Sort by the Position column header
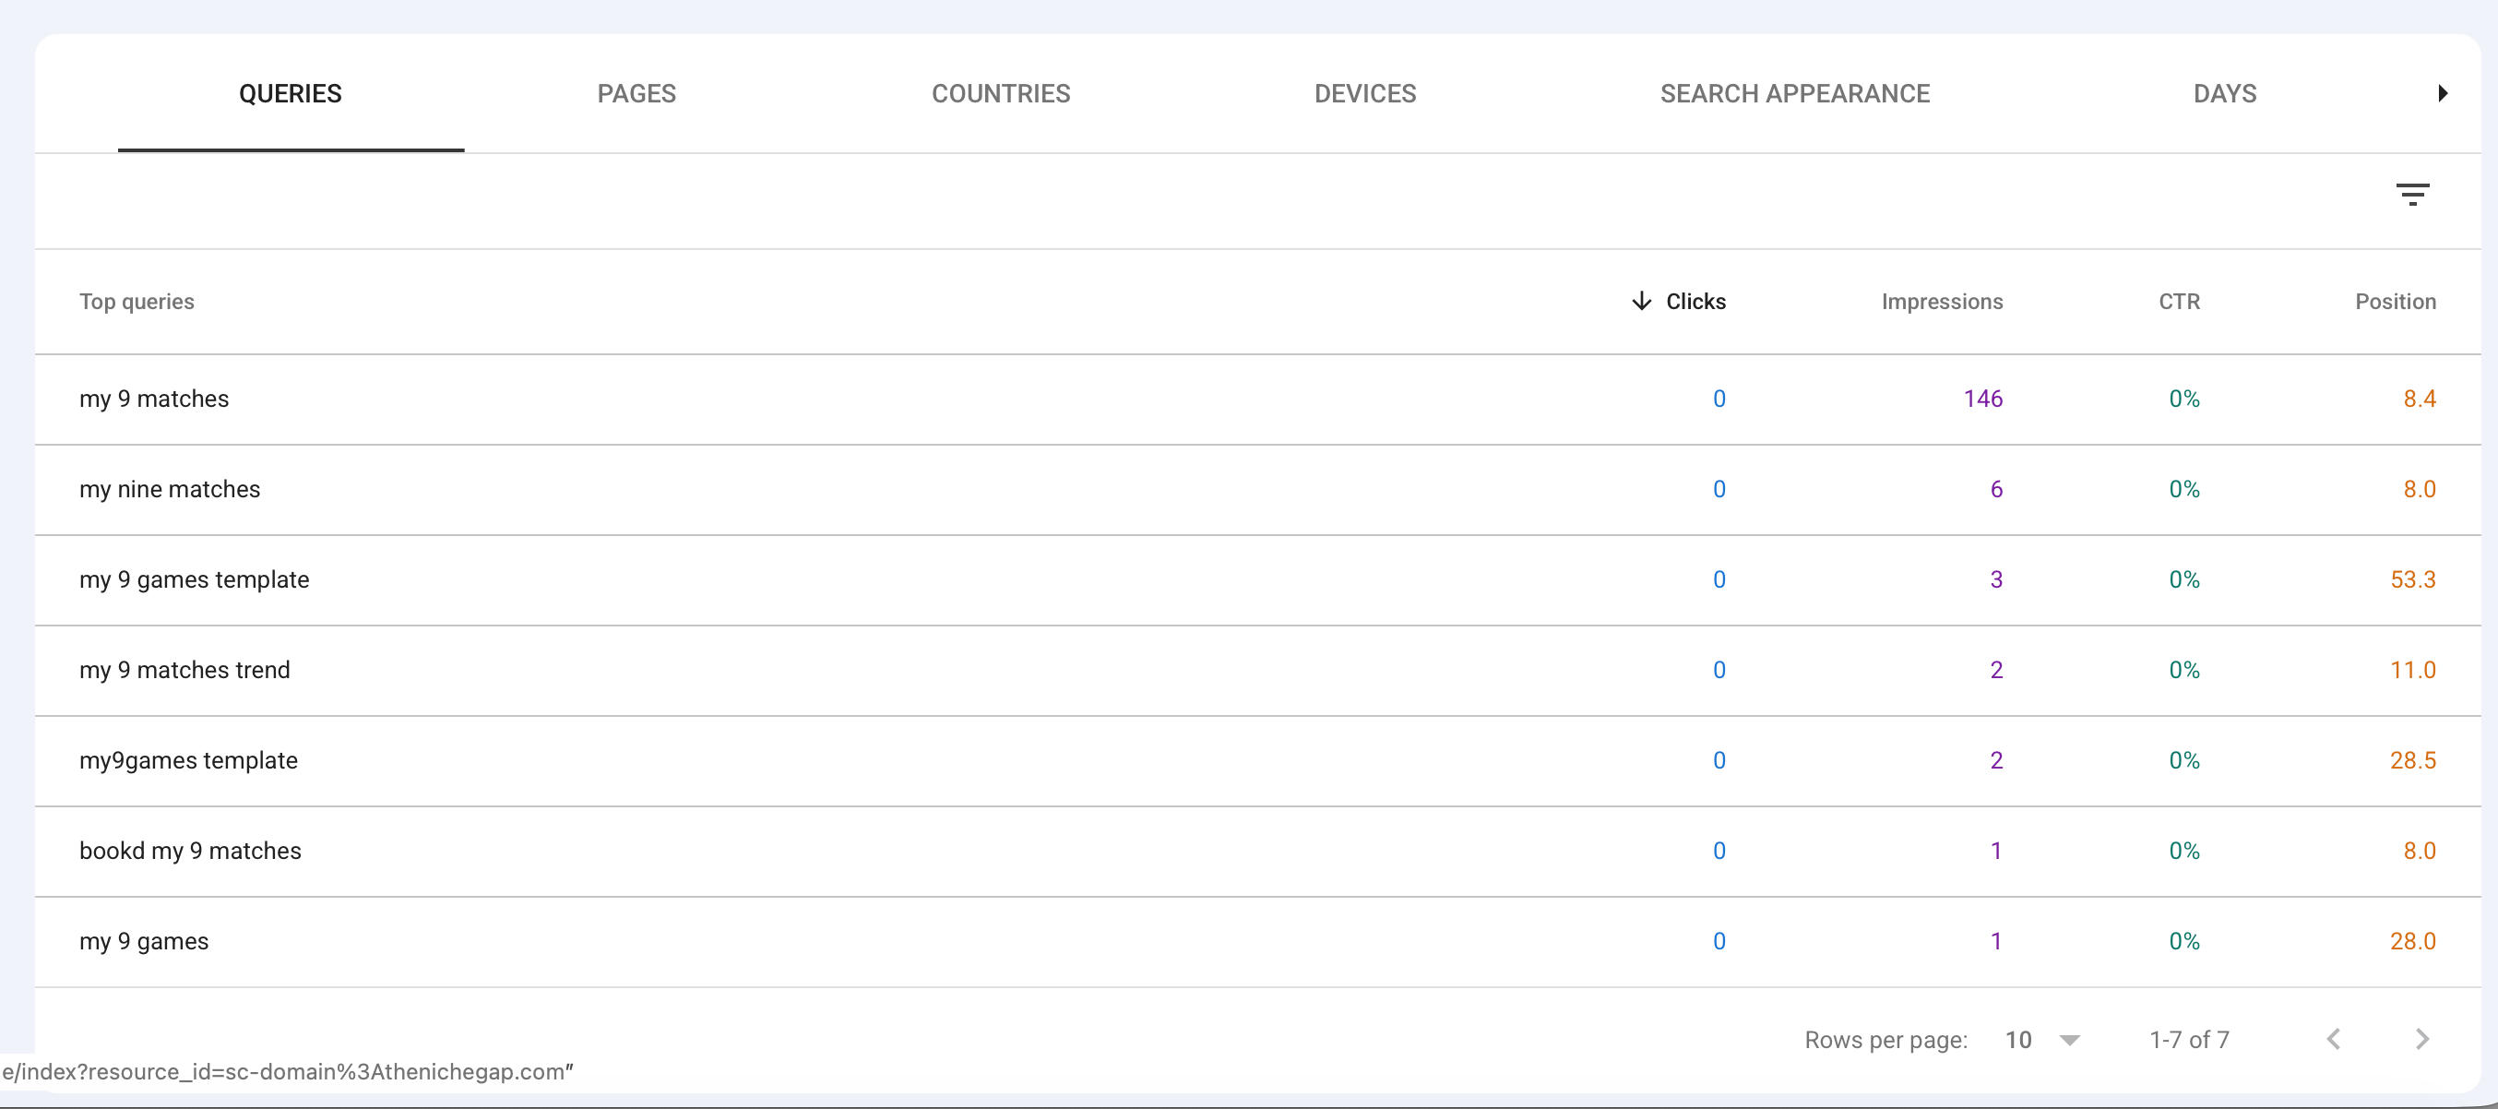The height and width of the screenshot is (1109, 2498). 2396,302
